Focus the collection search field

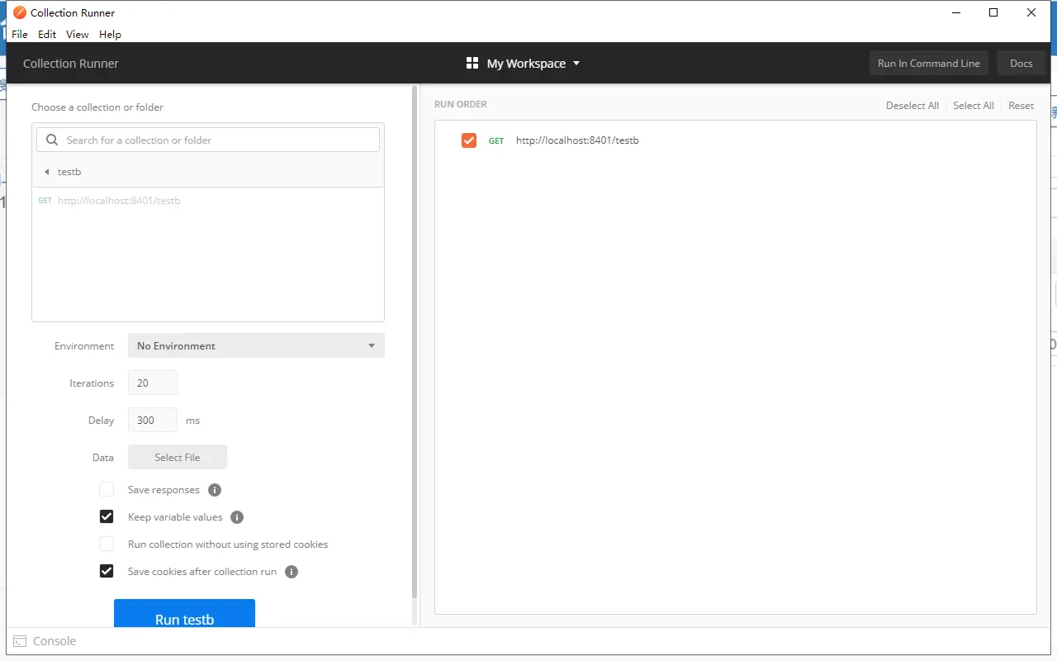coord(208,140)
